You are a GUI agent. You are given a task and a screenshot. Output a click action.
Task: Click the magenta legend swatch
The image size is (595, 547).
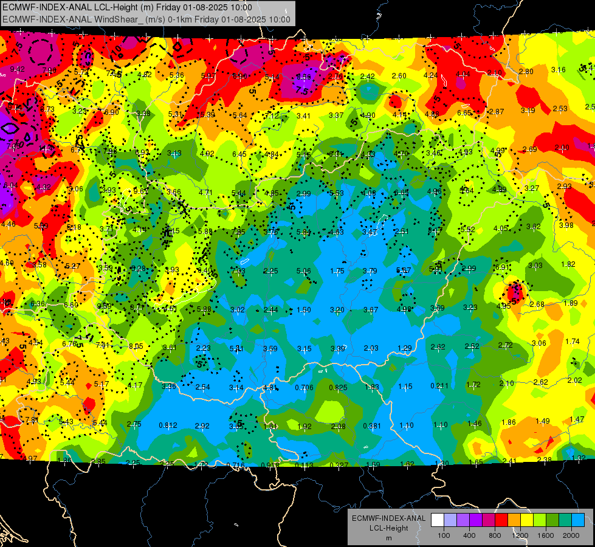[x=489, y=520]
